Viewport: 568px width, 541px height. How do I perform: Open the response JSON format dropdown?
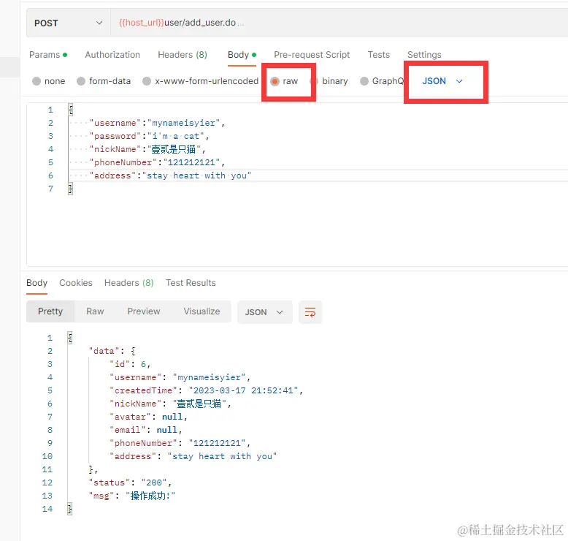click(264, 312)
